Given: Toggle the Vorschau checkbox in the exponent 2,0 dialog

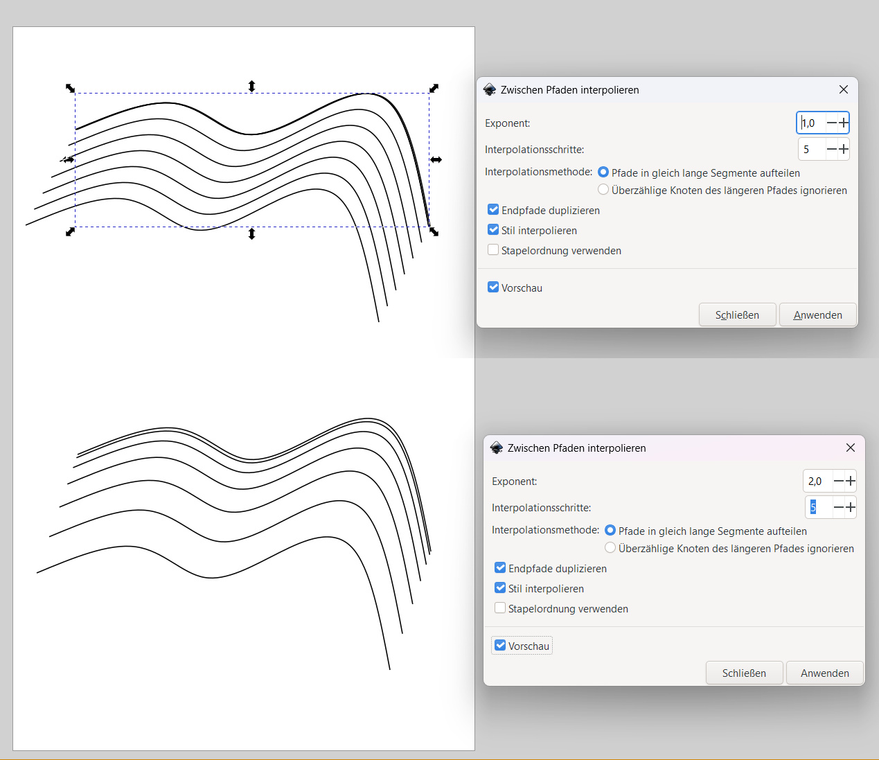Looking at the screenshot, I should point(500,646).
